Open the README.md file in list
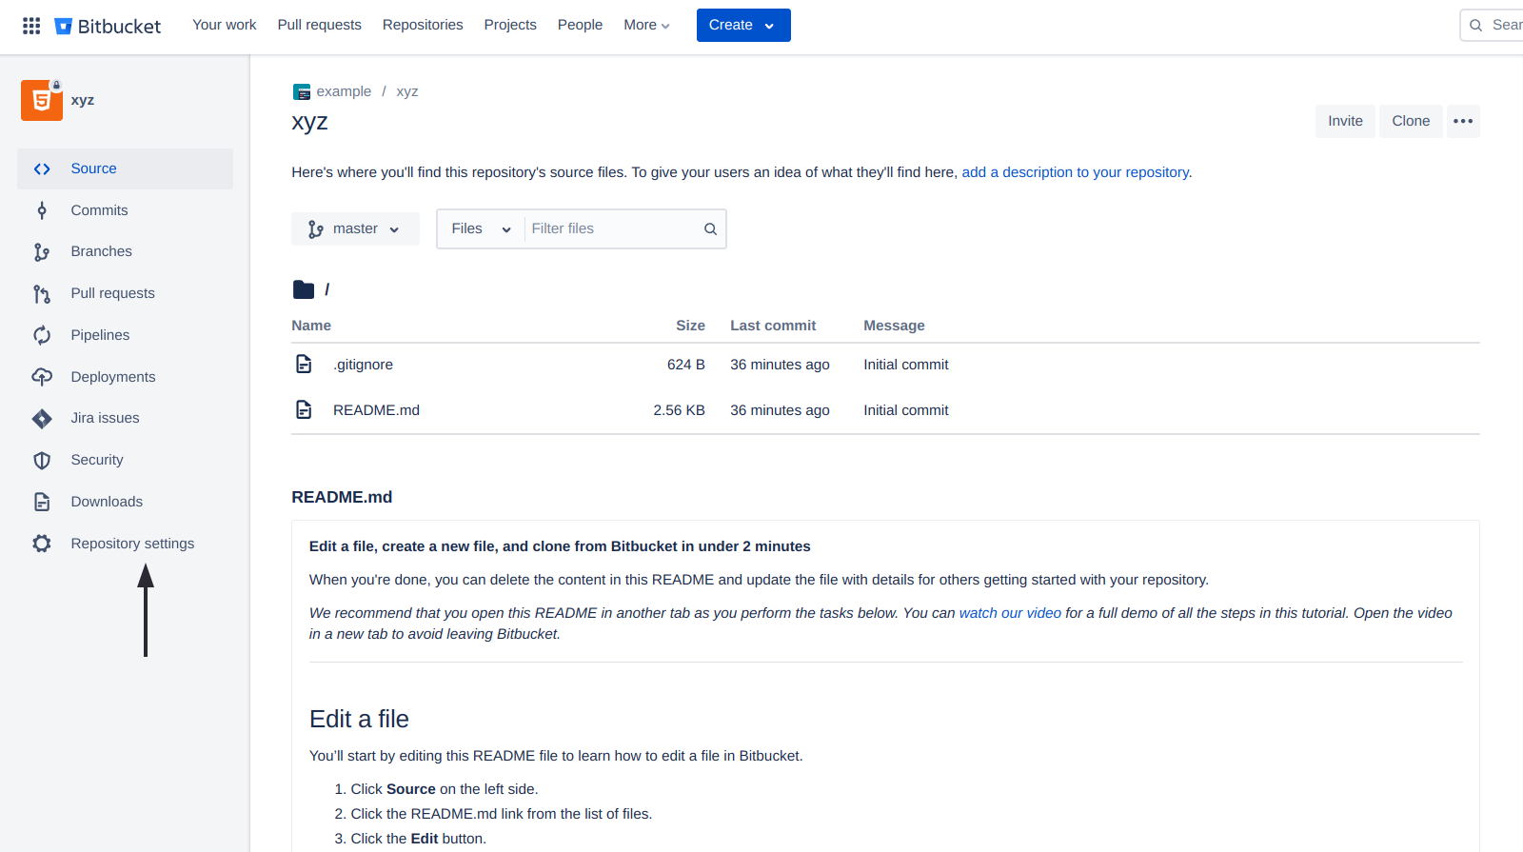The image size is (1523, 852). coord(376,410)
